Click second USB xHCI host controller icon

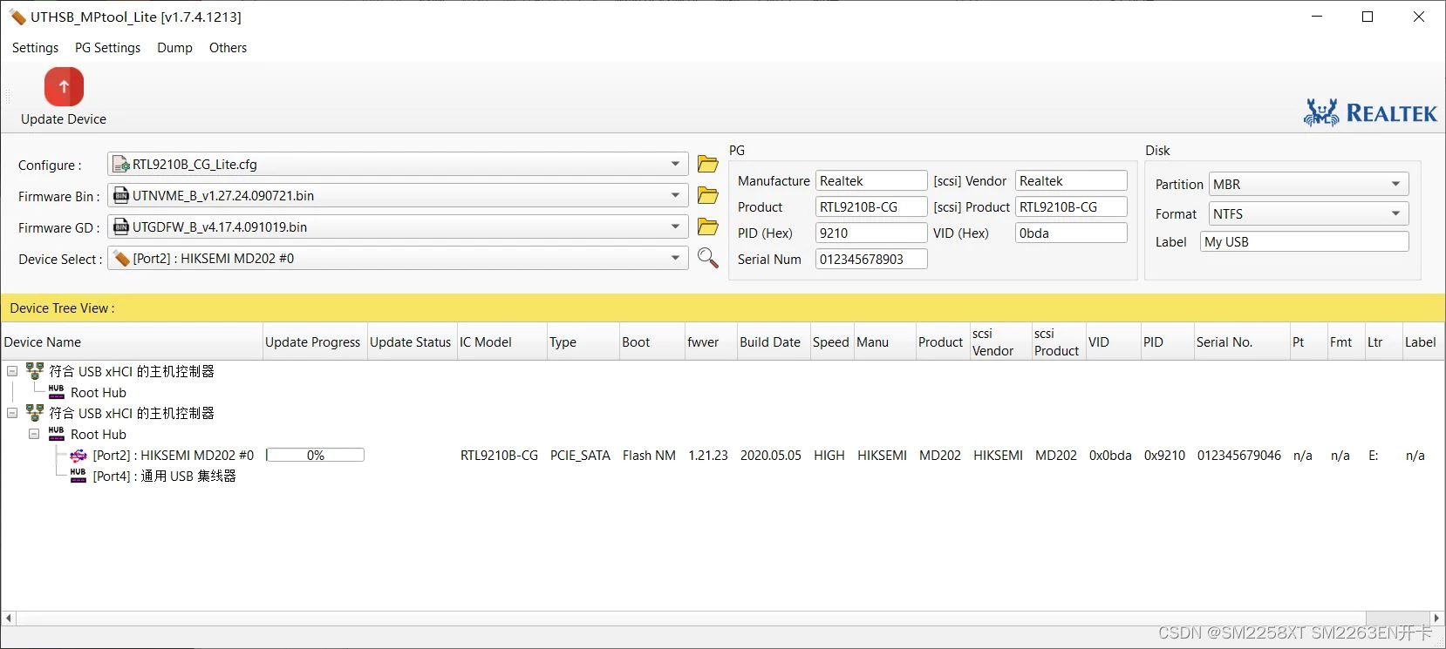tap(35, 413)
